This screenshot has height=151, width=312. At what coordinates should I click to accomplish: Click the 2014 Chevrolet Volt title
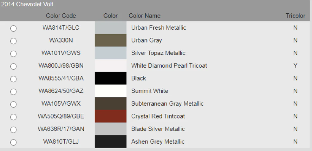pos(27,4)
